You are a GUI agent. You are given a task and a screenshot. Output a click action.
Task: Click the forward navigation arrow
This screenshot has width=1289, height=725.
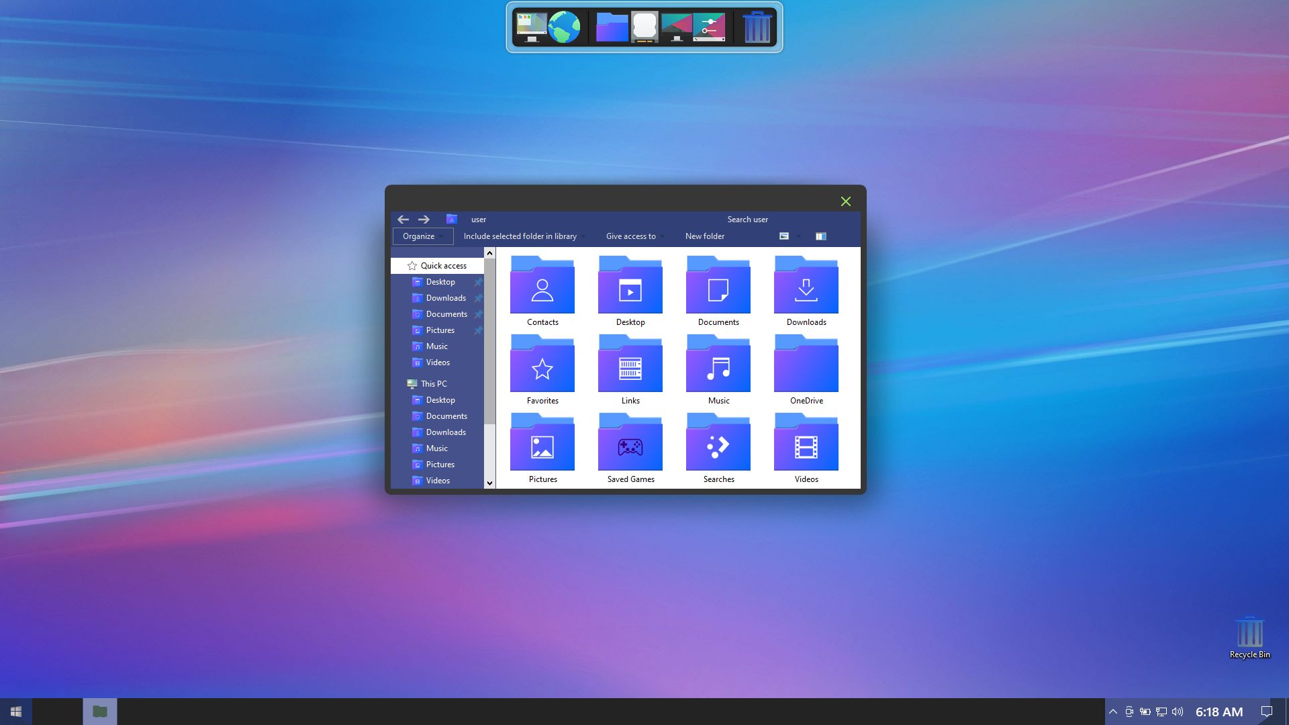pyautogui.click(x=424, y=220)
